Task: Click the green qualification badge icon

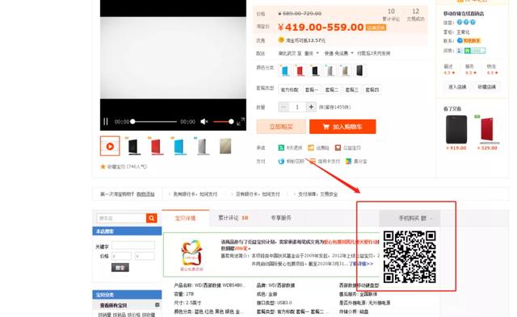Action: (x=475, y=51)
